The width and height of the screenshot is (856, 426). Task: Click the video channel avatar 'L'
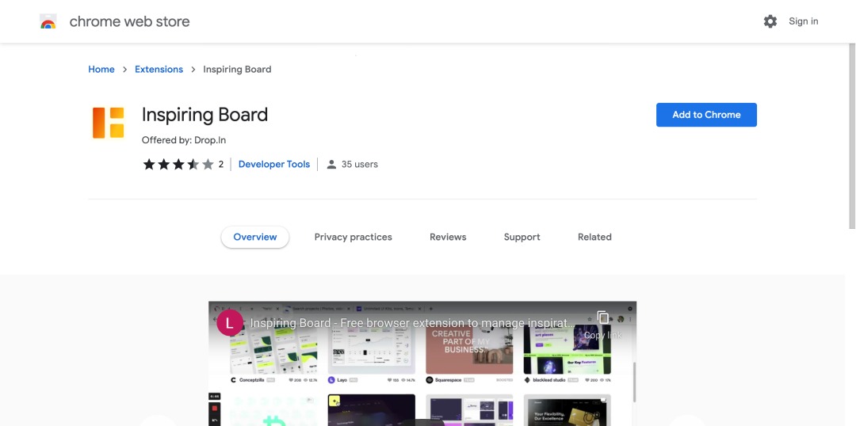point(230,322)
